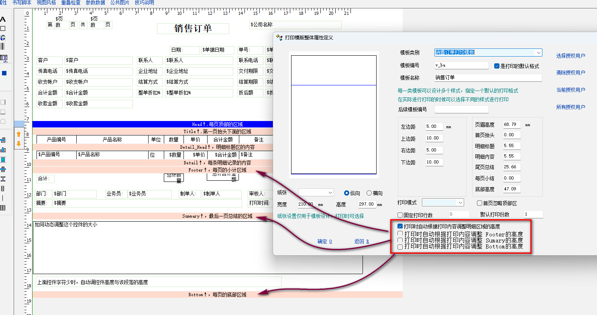Screen dimensions: 597x315
Task: Expand the 纸张 paper size dropdown
Action: click(330, 193)
